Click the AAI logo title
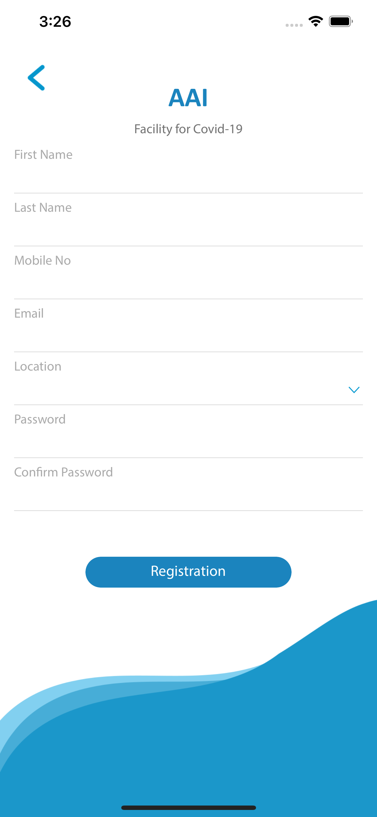 click(188, 98)
